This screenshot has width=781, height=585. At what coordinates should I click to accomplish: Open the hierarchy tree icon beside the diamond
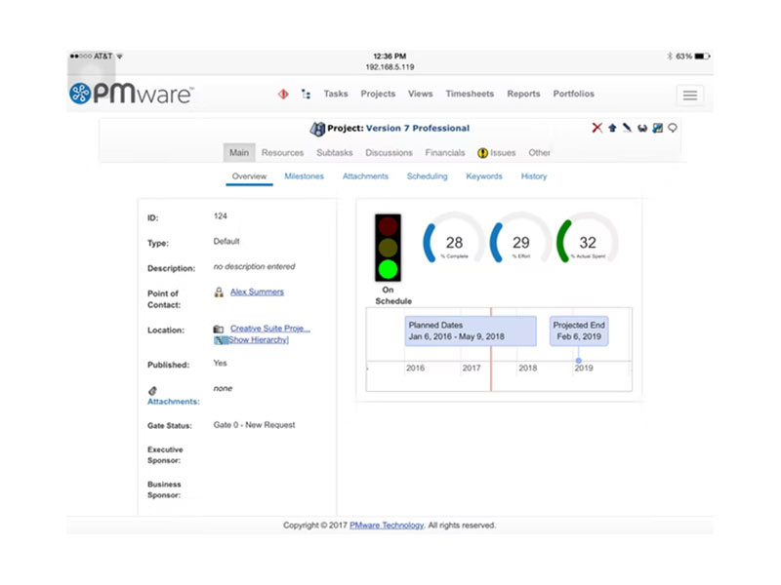(x=306, y=94)
